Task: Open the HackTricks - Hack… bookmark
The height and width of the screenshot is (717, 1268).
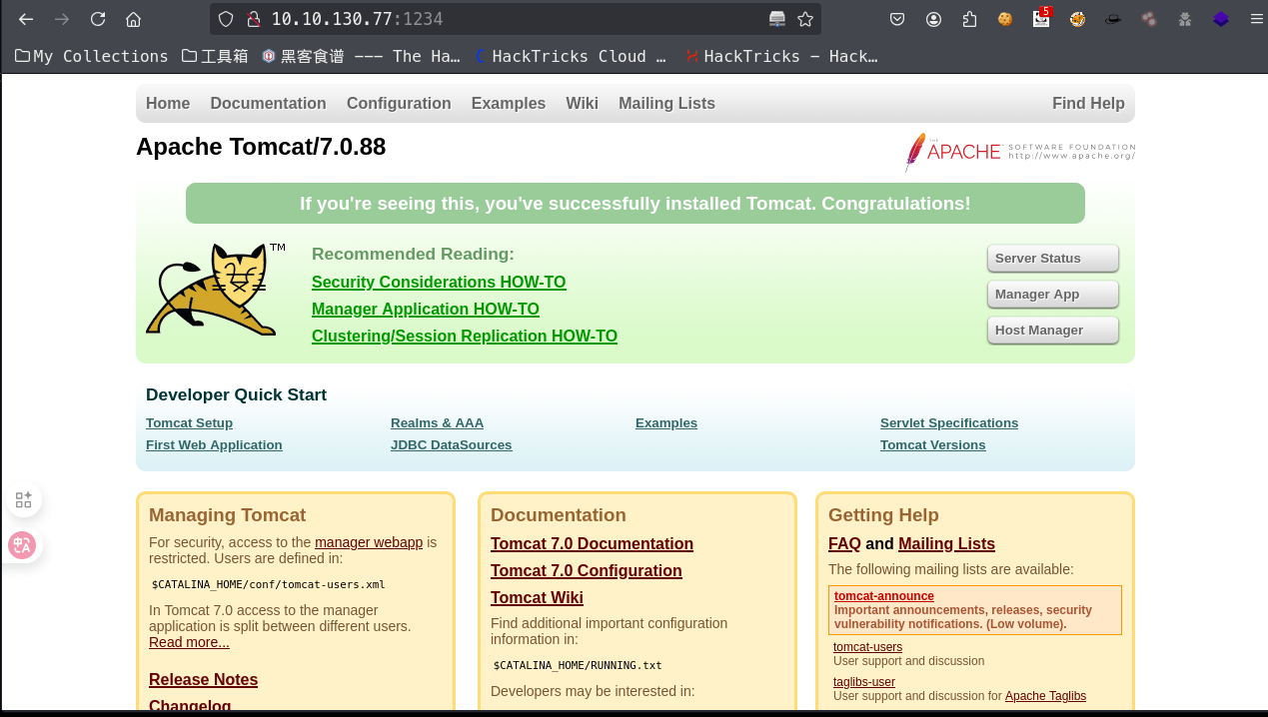Action: 781,56
